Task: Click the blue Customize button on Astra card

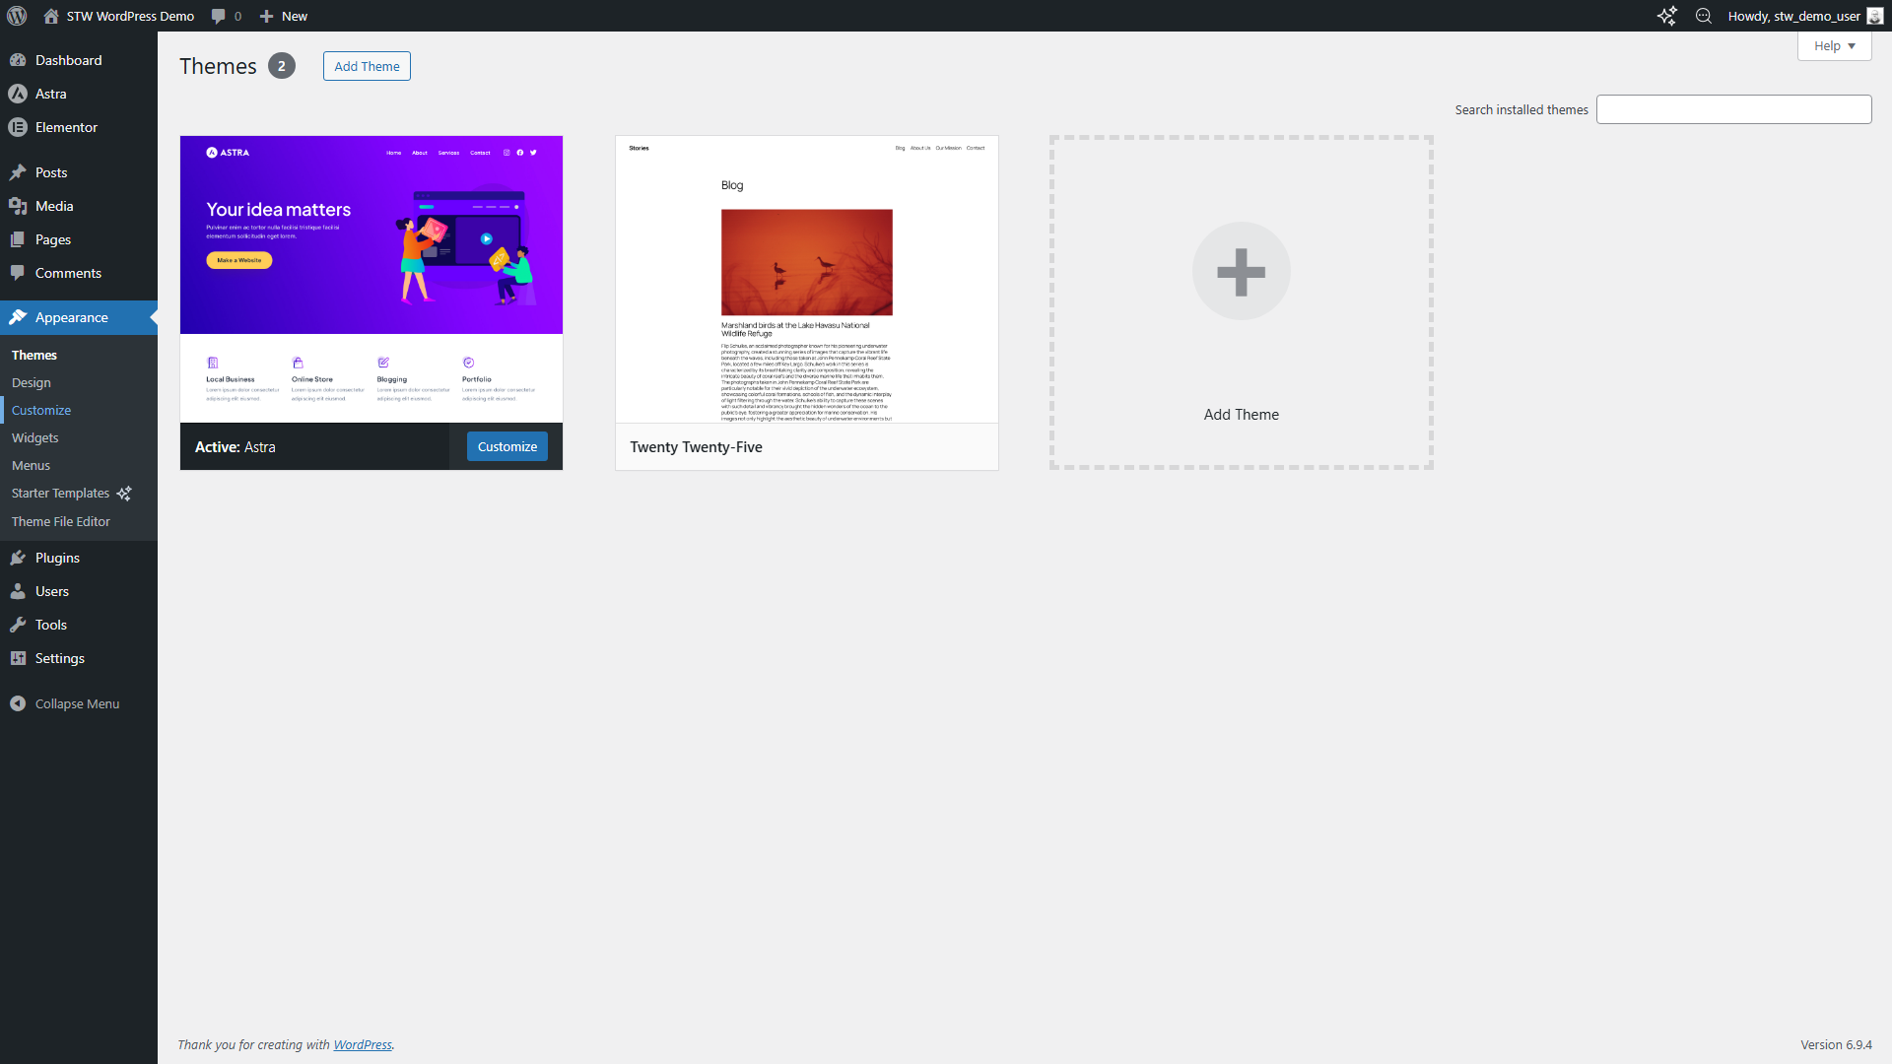Action: [507, 446]
